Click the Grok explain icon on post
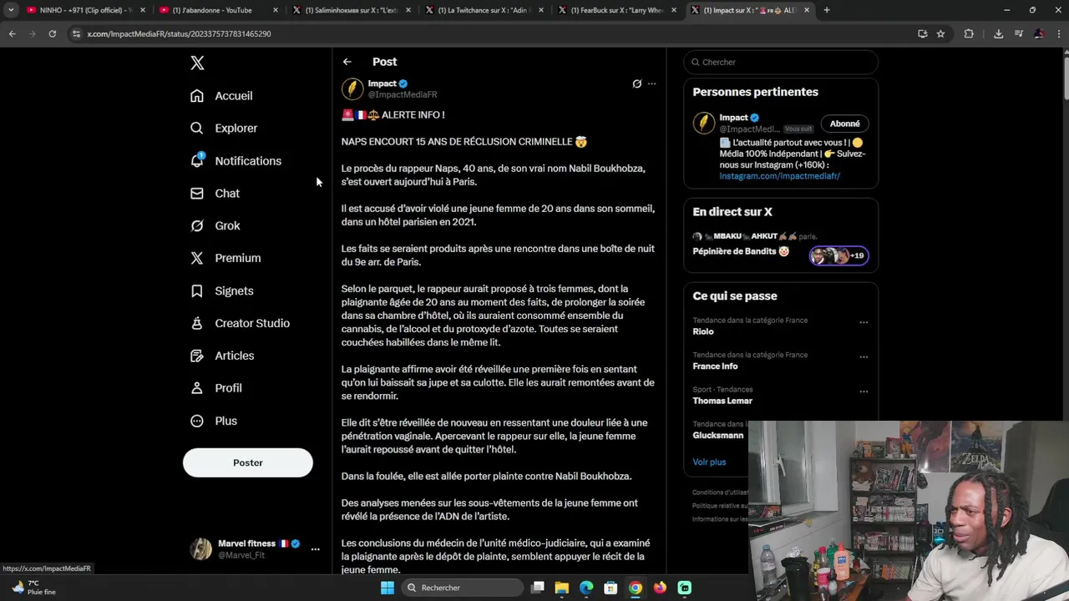This screenshot has height=601, width=1069. coord(636,83)
